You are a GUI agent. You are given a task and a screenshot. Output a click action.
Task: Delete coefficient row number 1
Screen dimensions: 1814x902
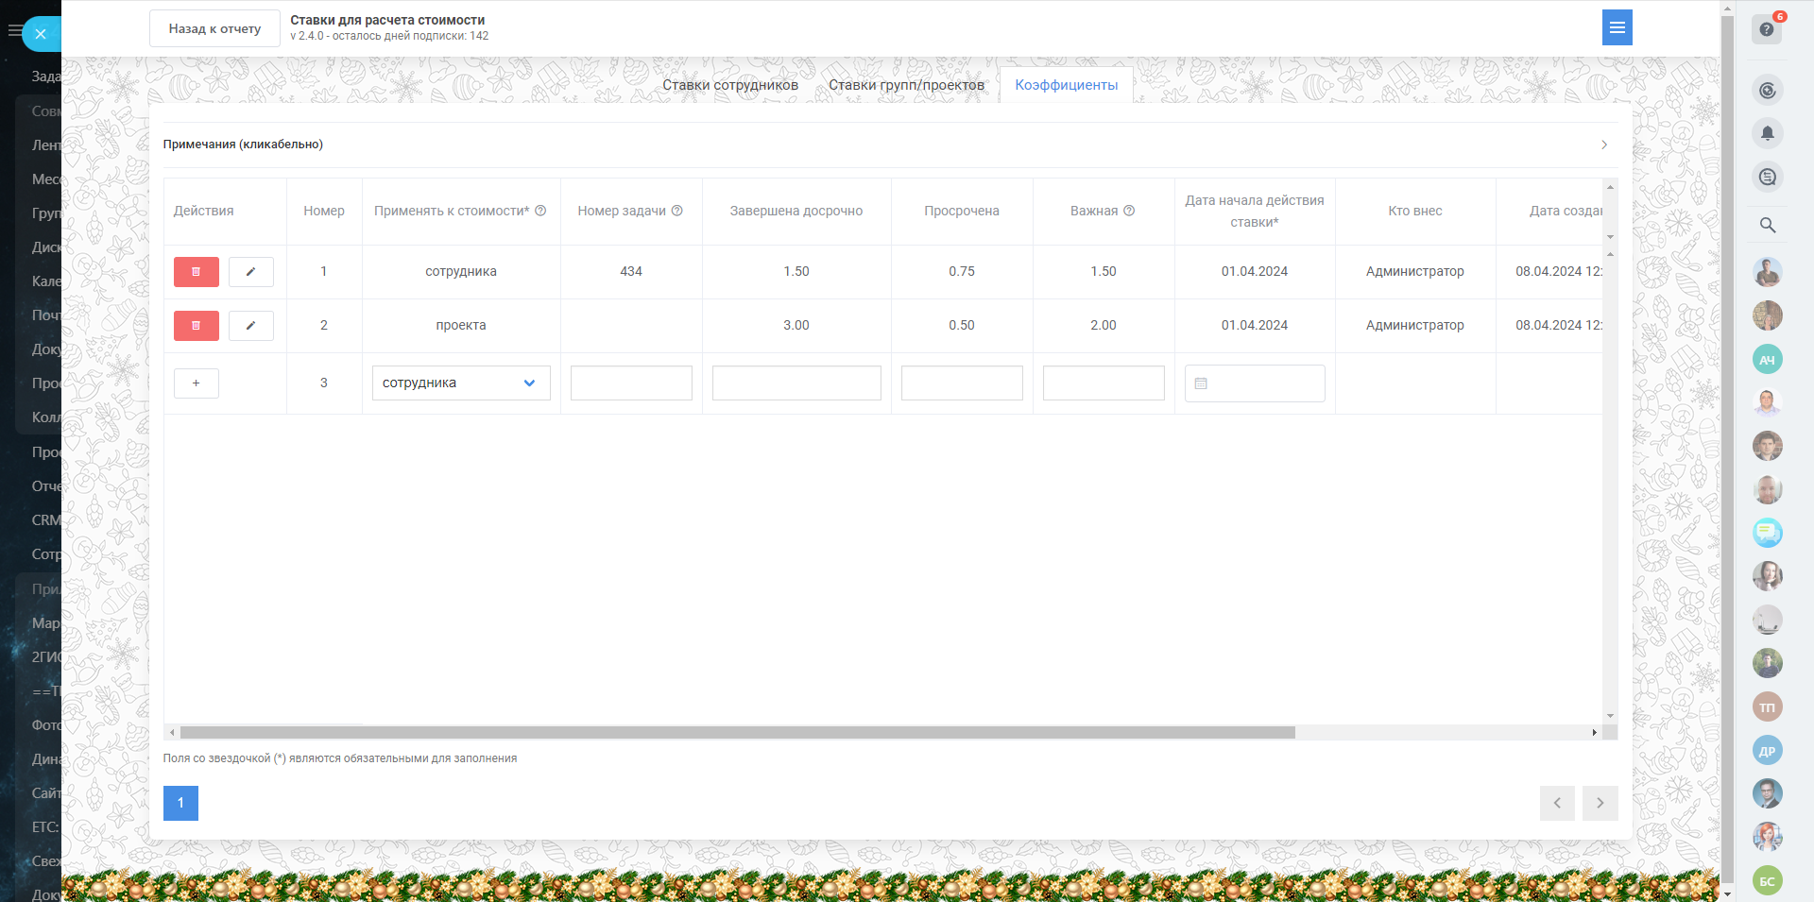pos(196,272)
